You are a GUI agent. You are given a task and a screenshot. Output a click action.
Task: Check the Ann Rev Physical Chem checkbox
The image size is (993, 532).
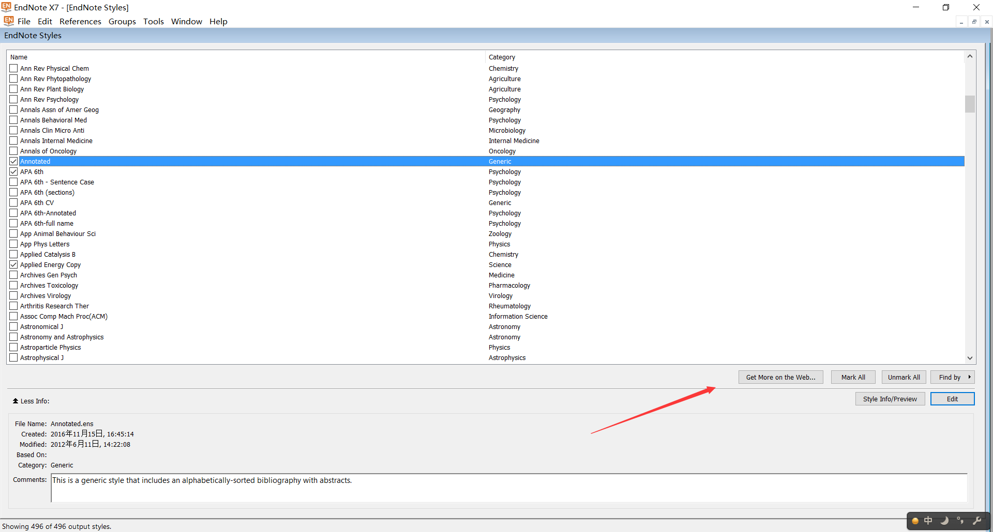click(x=13, y=68)
